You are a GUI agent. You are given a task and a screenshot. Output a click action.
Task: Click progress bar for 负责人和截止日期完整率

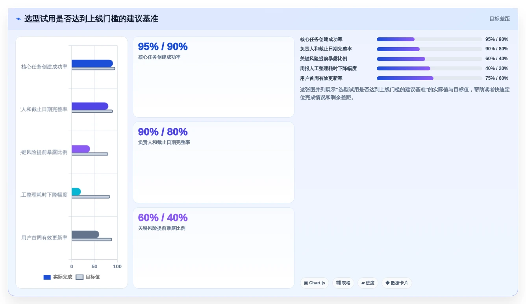429,49
